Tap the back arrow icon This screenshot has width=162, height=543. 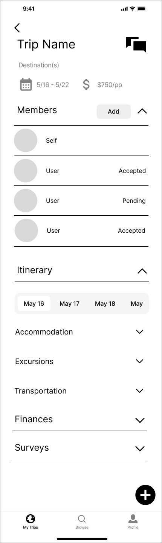click(x=17, y=28)
